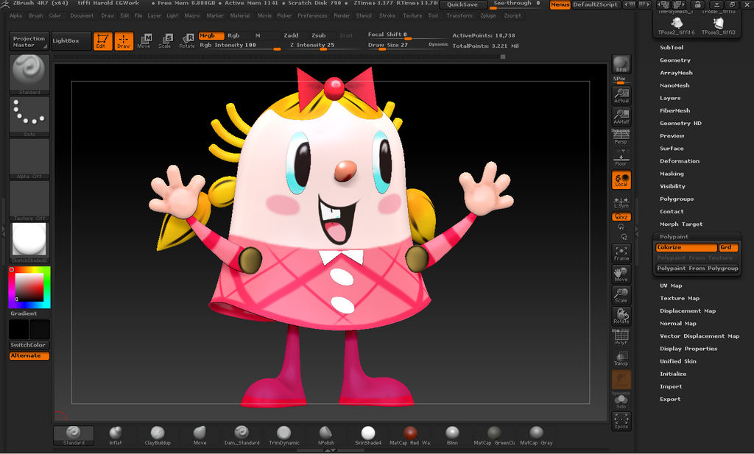Click the Frame view icon

[x=621, y=253]
